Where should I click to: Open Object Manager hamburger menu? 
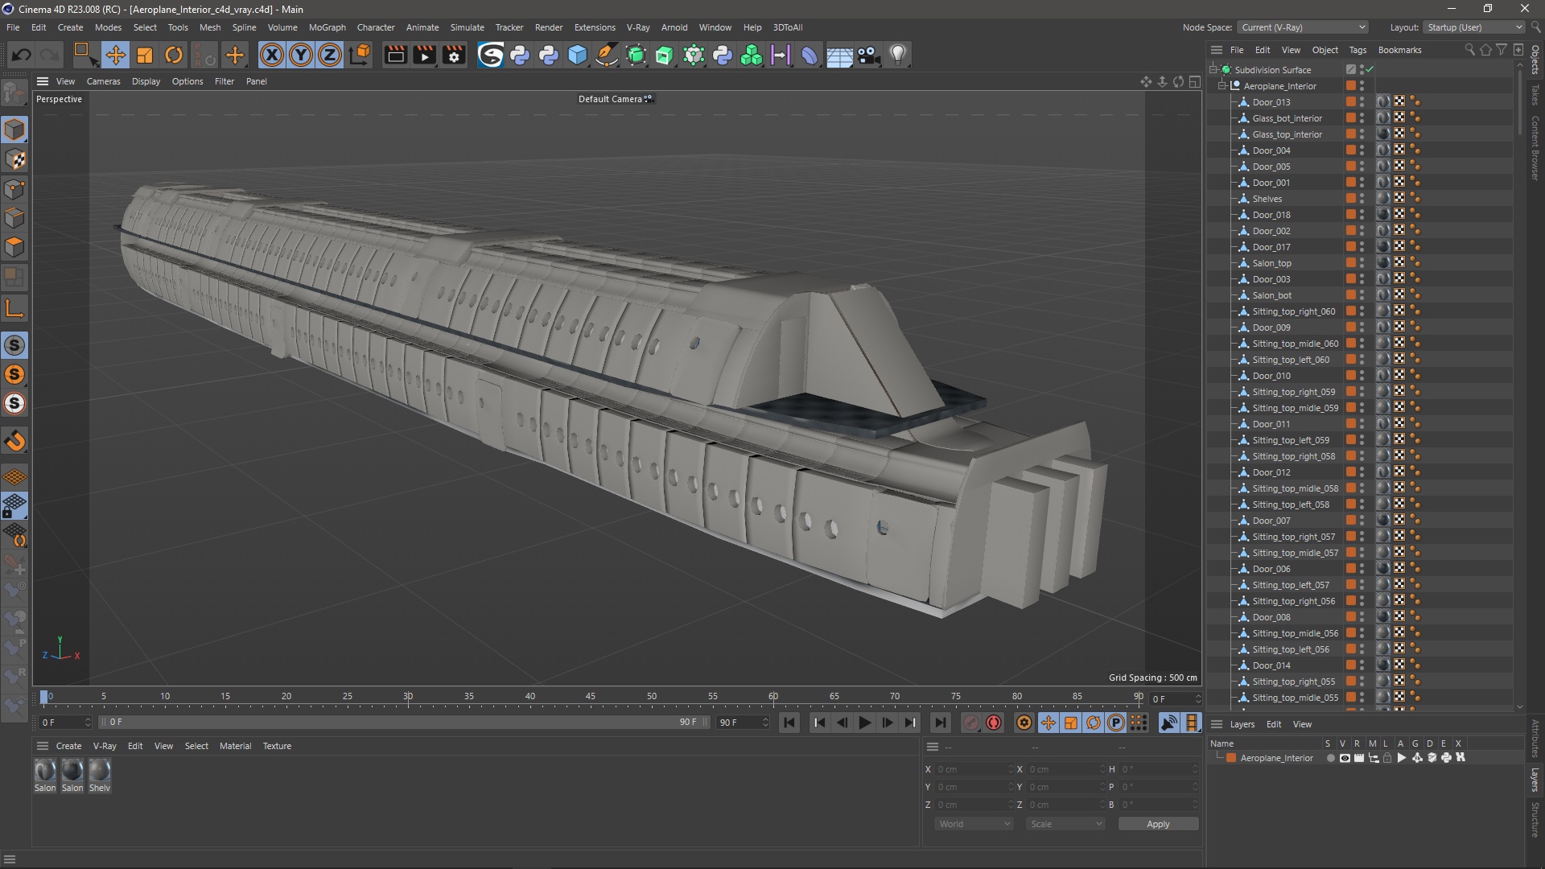1217,50
